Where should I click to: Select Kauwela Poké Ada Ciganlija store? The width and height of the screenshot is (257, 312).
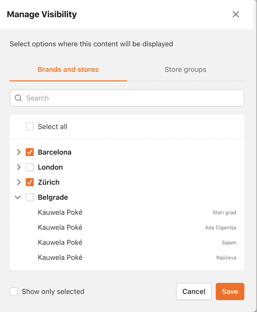click(x=127, y=227)
